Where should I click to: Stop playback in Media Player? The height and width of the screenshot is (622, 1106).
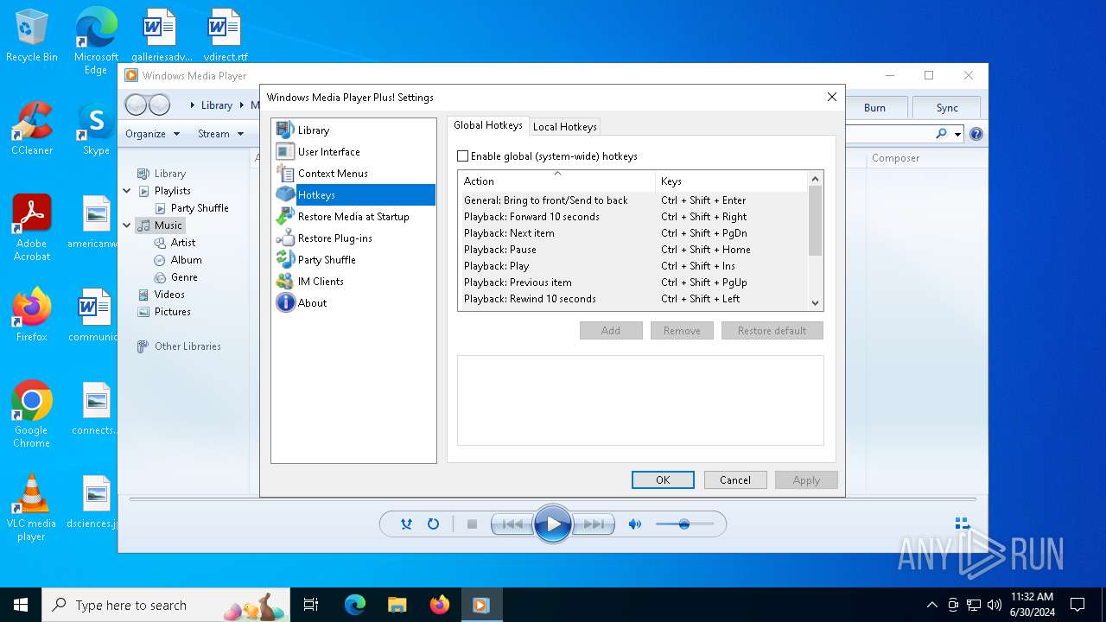click(x=472, y=524)
